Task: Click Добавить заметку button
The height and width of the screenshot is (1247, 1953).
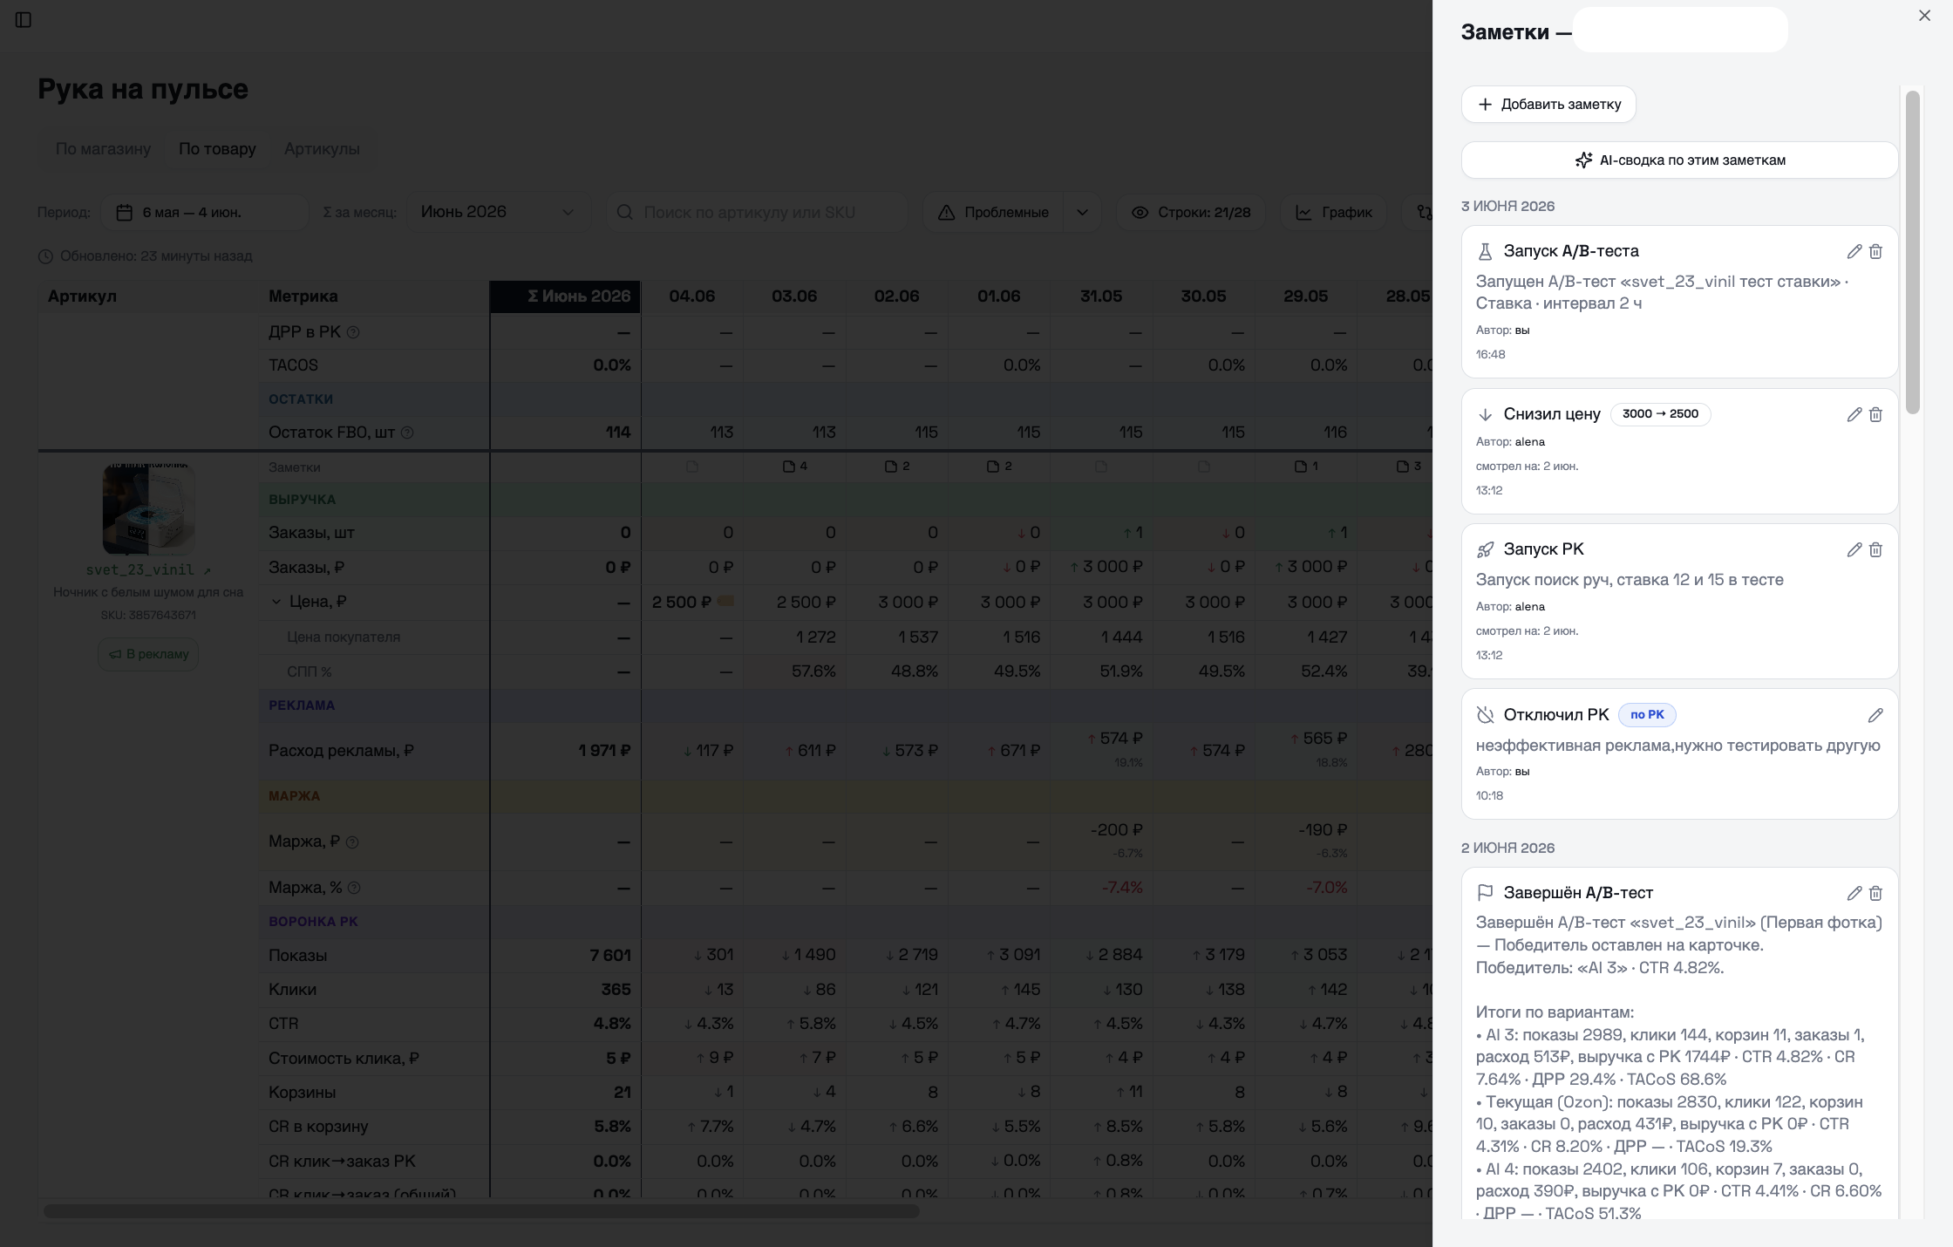Action: (1548, 104)
